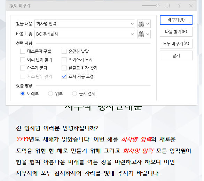
Task: Click the red YYYY placeholder in document
Action: (23, 139)
